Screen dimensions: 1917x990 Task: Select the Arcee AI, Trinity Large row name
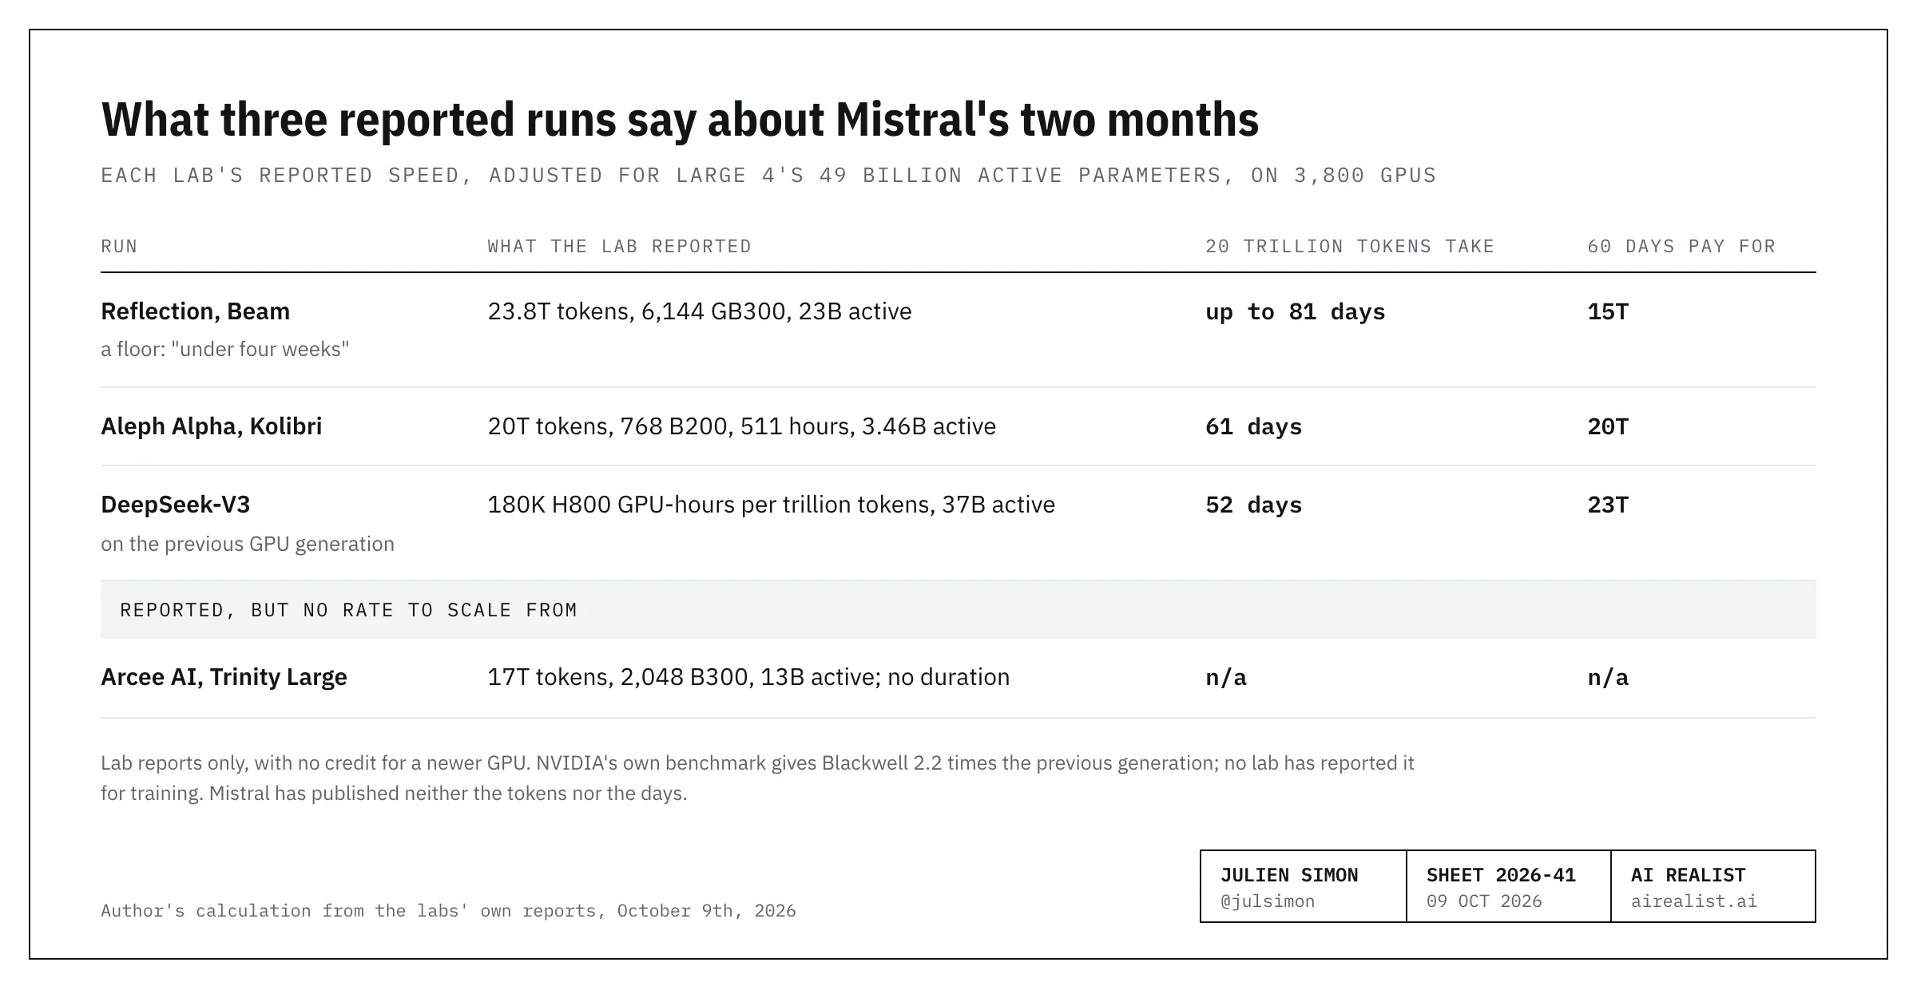224,677
